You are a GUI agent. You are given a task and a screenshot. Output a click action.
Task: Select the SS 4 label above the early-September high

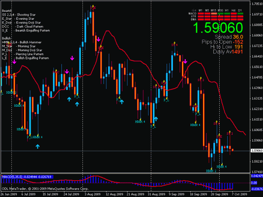175,45
